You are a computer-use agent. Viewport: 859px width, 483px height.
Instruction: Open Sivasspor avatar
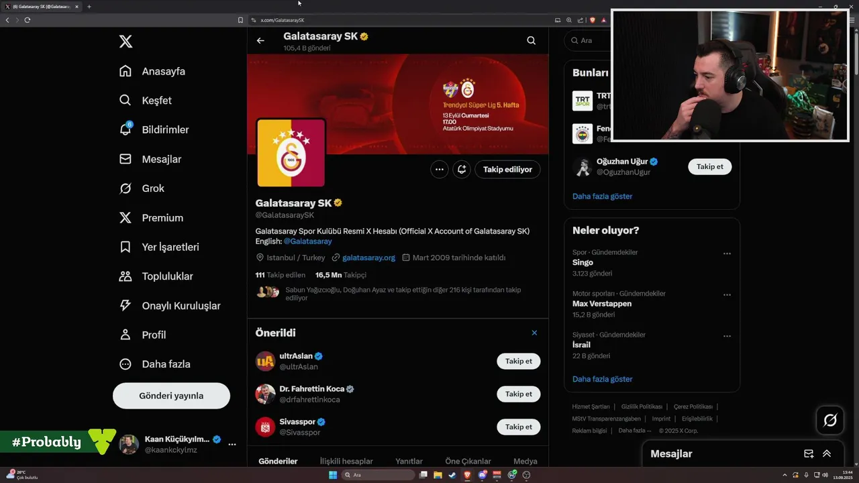coord(265,427)
